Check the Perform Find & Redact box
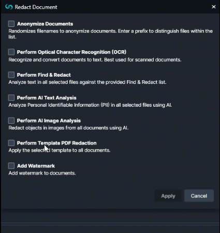 11,75
